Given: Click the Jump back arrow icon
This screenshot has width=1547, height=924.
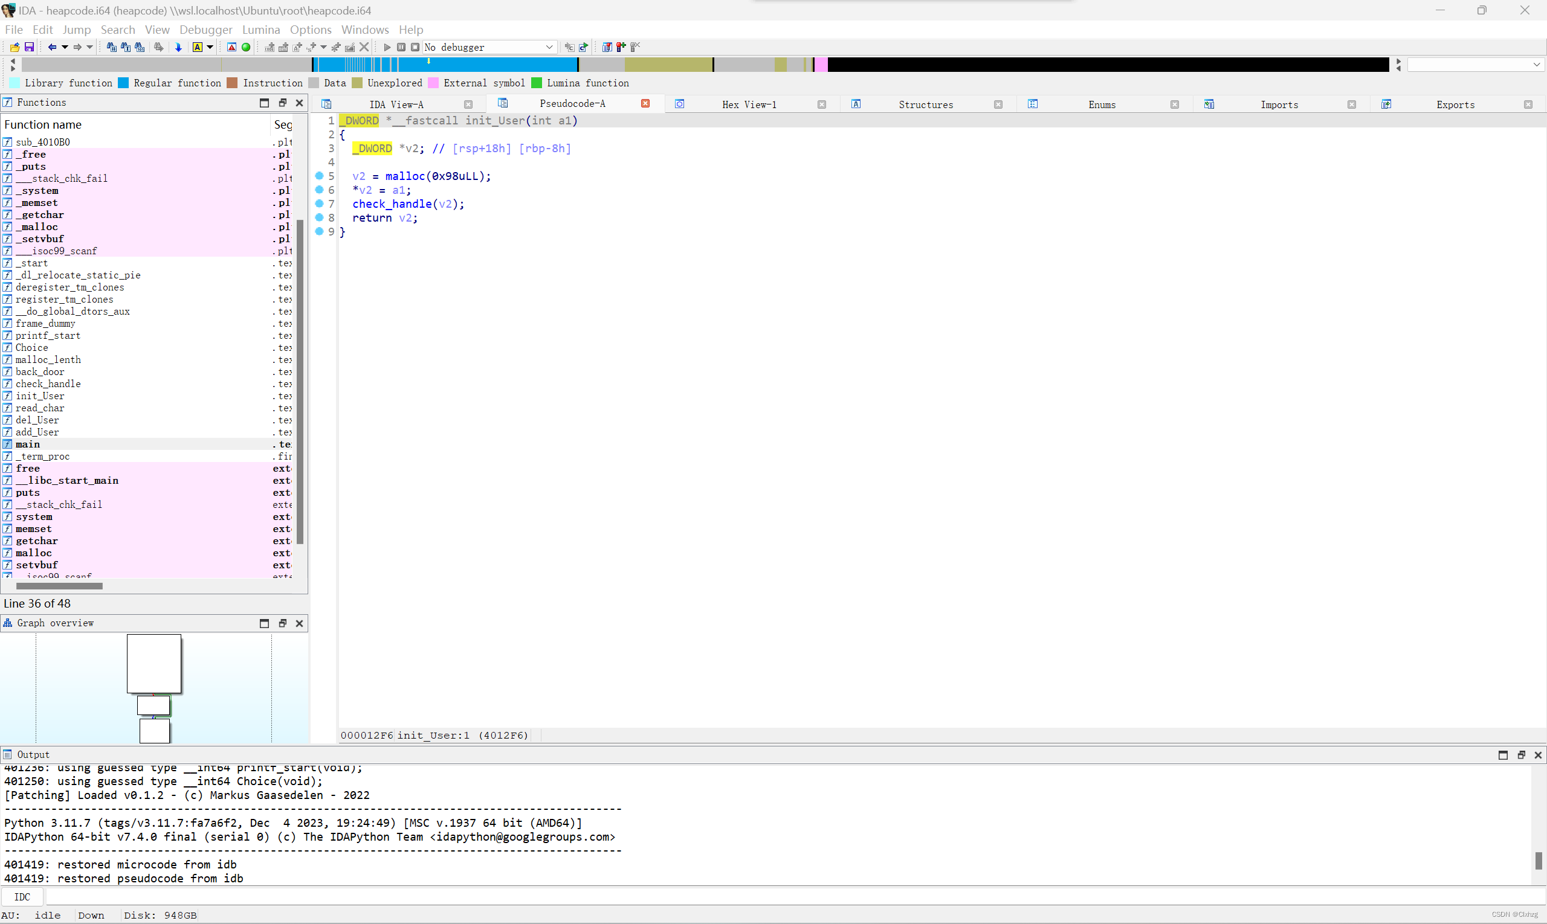Looking at the screenshot, I should (x=53, y=47).
